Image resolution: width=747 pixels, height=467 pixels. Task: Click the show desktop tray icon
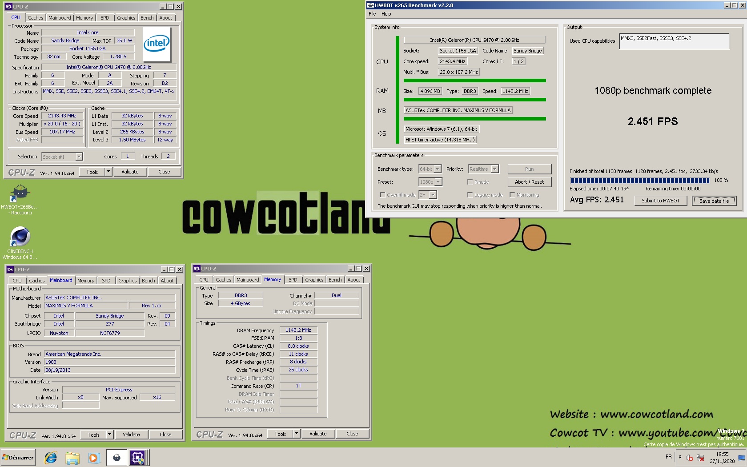[741, 458]
